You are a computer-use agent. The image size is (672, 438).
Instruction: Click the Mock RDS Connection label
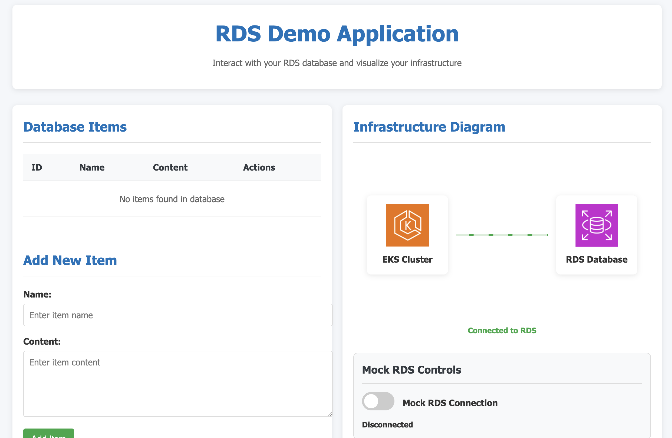[450, 403]
